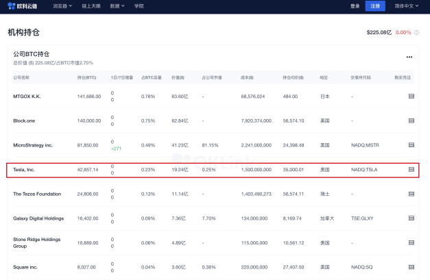Open the 简体中文 language dropdown

407,5
